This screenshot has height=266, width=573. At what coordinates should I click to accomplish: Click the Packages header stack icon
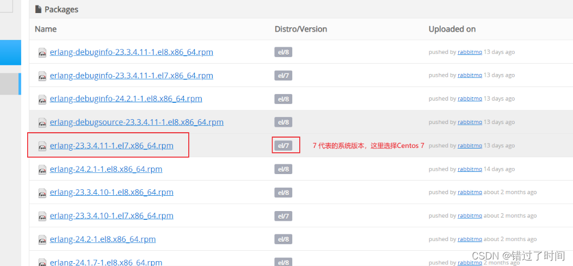click(39, 9)
